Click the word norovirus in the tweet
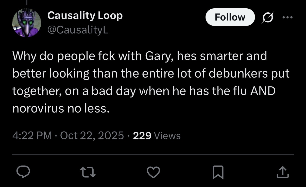The image size is (306, 187). (x=38, y=108)
